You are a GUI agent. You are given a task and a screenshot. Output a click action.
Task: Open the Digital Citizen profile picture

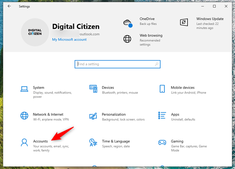(35, 32)
